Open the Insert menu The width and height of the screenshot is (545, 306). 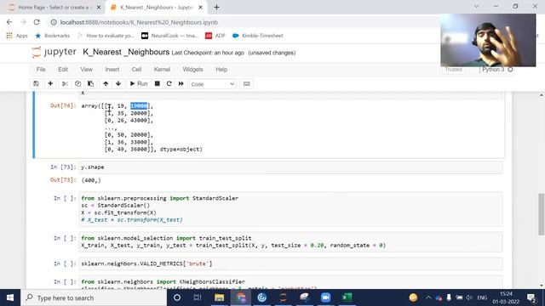tap(112, 70)
